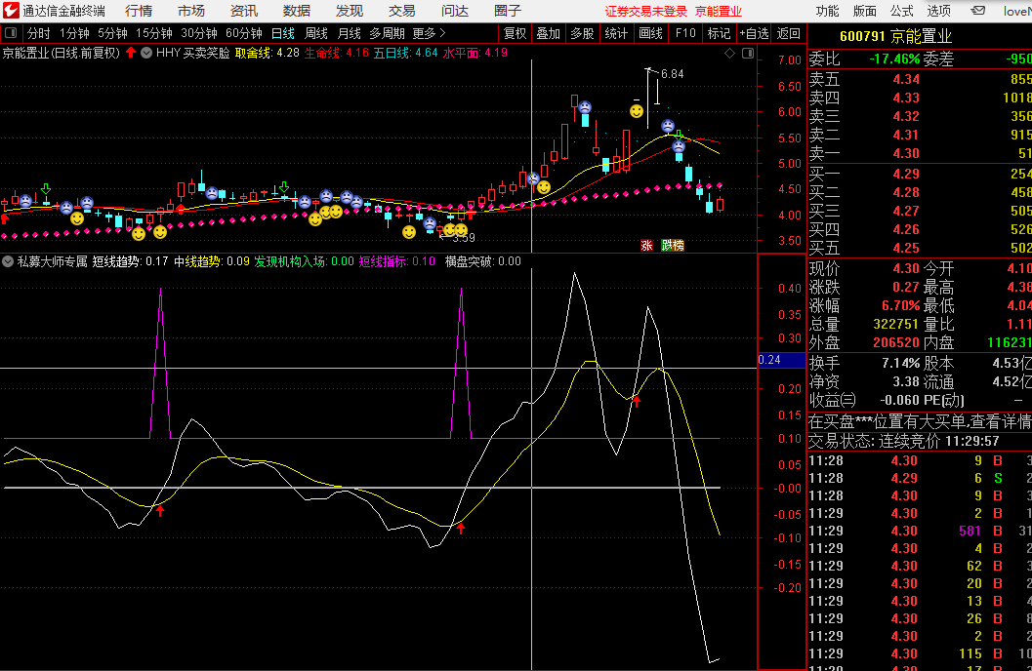Screen dimensions: 1032x671
Task: Click the 叠加 overlay button
Action: click(x=549, y=33)
